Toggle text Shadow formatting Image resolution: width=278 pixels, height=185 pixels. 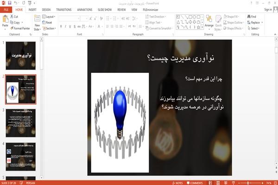pos(75,26)
